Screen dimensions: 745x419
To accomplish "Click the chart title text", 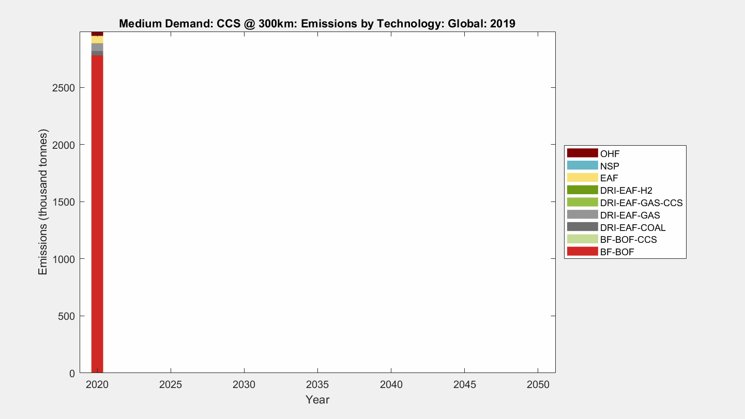I will click(x=317, y=24).
